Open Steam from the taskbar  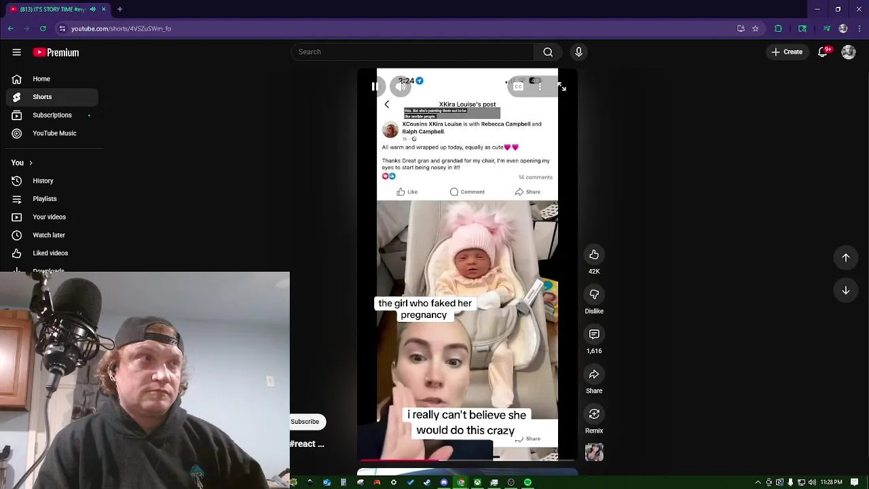427,482
